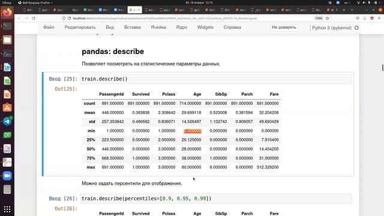The width and height of the screenshot is (384, 216).
Task: Open Terminal from the dock
Action: coord(7,26)
